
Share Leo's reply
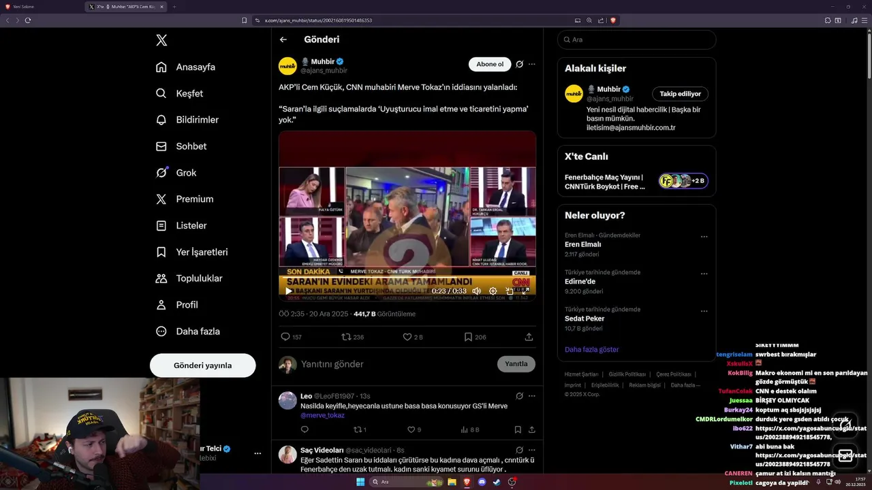pyautogui.click(x=532, y=429)
